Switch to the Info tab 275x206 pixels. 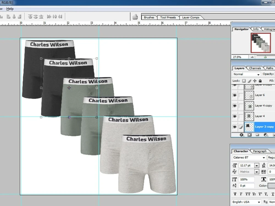256,29
